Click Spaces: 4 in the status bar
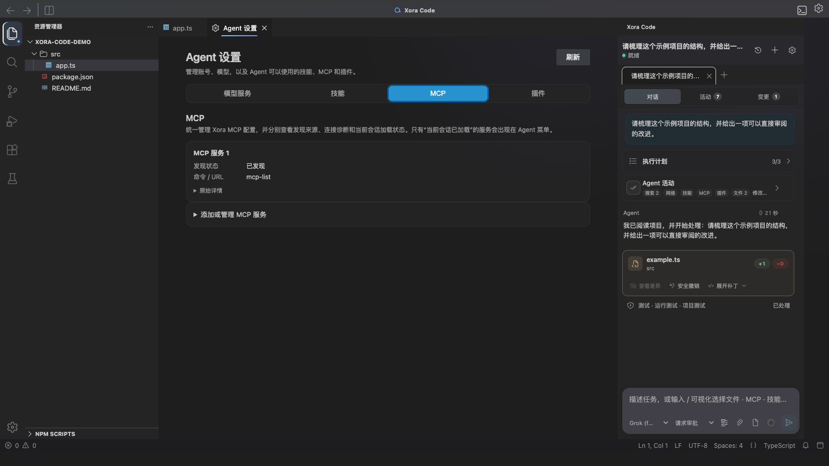 pyautogui.click(x=728, y=445)
